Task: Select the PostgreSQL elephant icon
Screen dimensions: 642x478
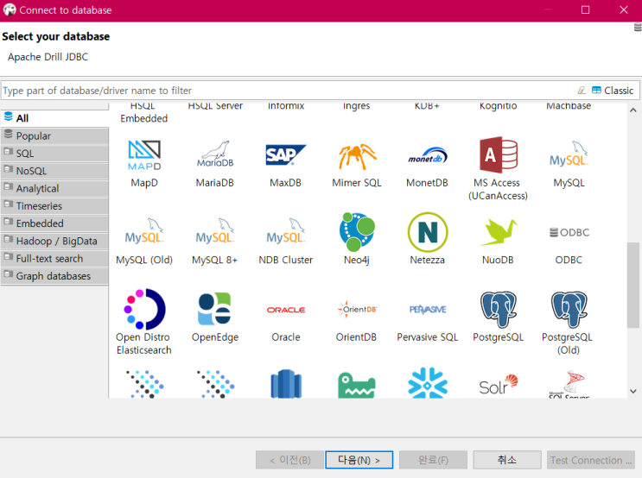Action: pyautogui.click(x=498, y=310)
